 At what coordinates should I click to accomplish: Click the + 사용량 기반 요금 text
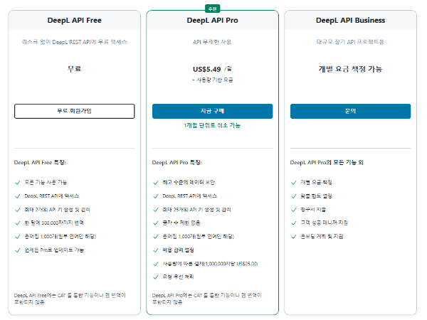tap(212, 80)
